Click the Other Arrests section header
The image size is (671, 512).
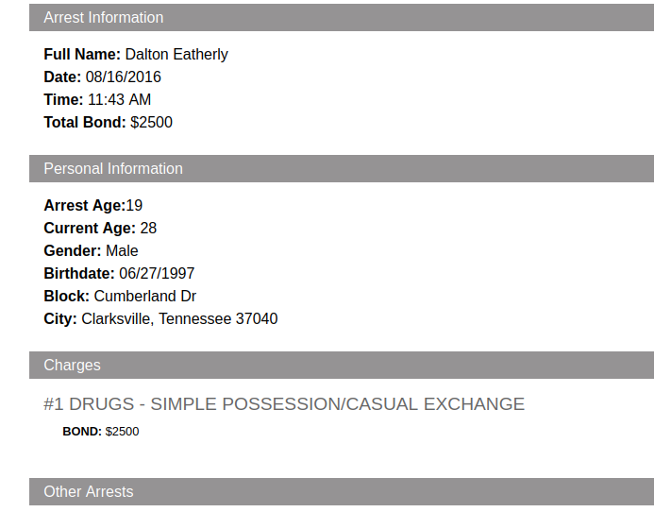click(89, 492)
